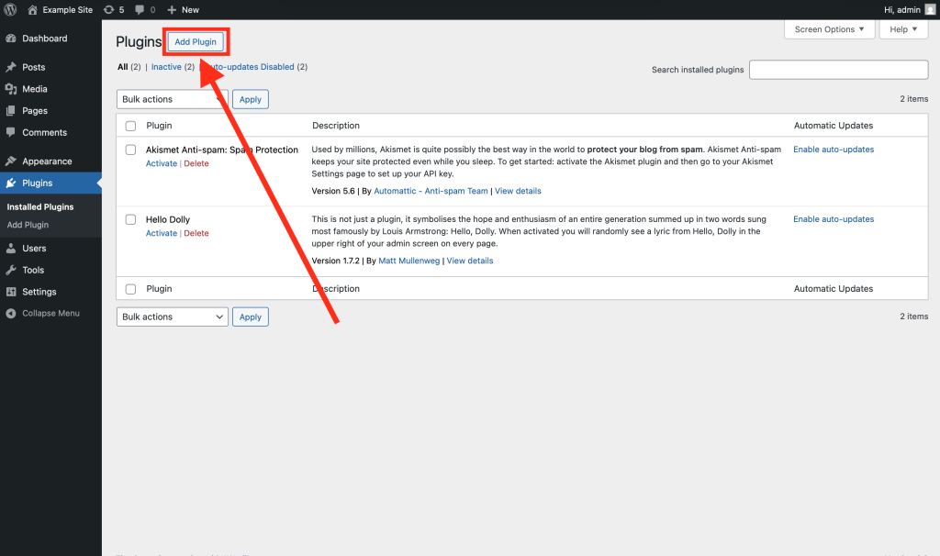Go to the Media library icon

tap(11, 89)
